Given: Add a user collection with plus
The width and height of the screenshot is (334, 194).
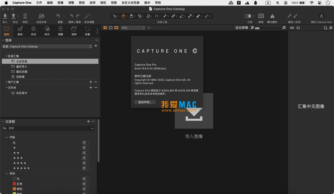Looking at the screenshot, I should (91, 82).
